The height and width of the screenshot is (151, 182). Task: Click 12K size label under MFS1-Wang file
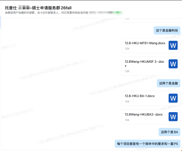tap(127, 49)
